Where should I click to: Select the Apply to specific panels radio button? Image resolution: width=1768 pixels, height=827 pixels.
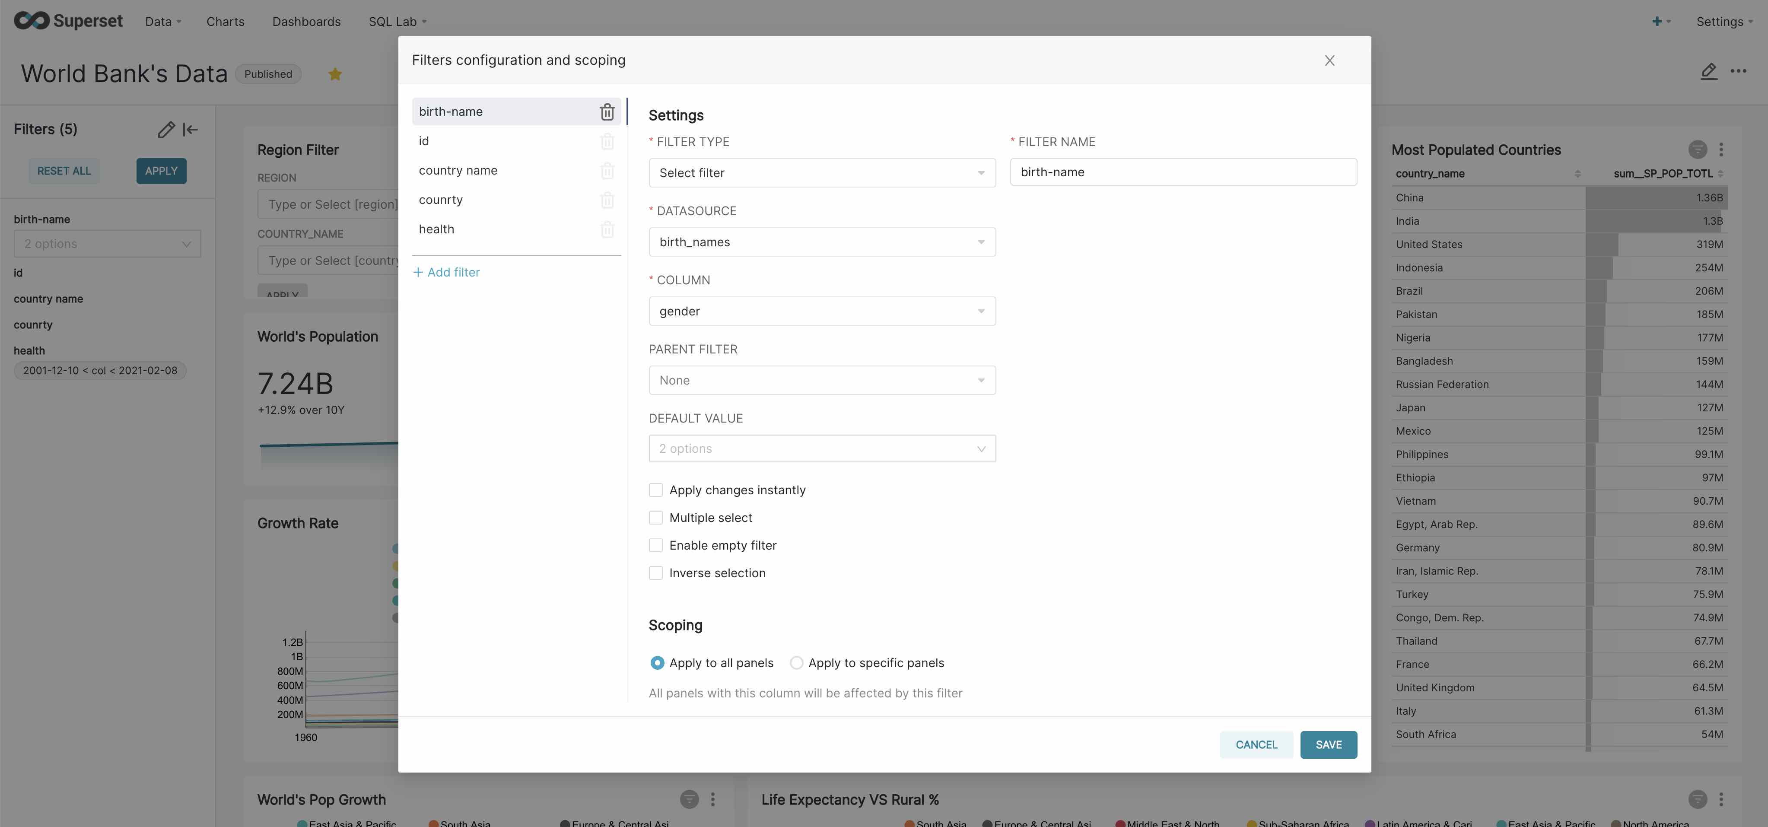(795, 662)
